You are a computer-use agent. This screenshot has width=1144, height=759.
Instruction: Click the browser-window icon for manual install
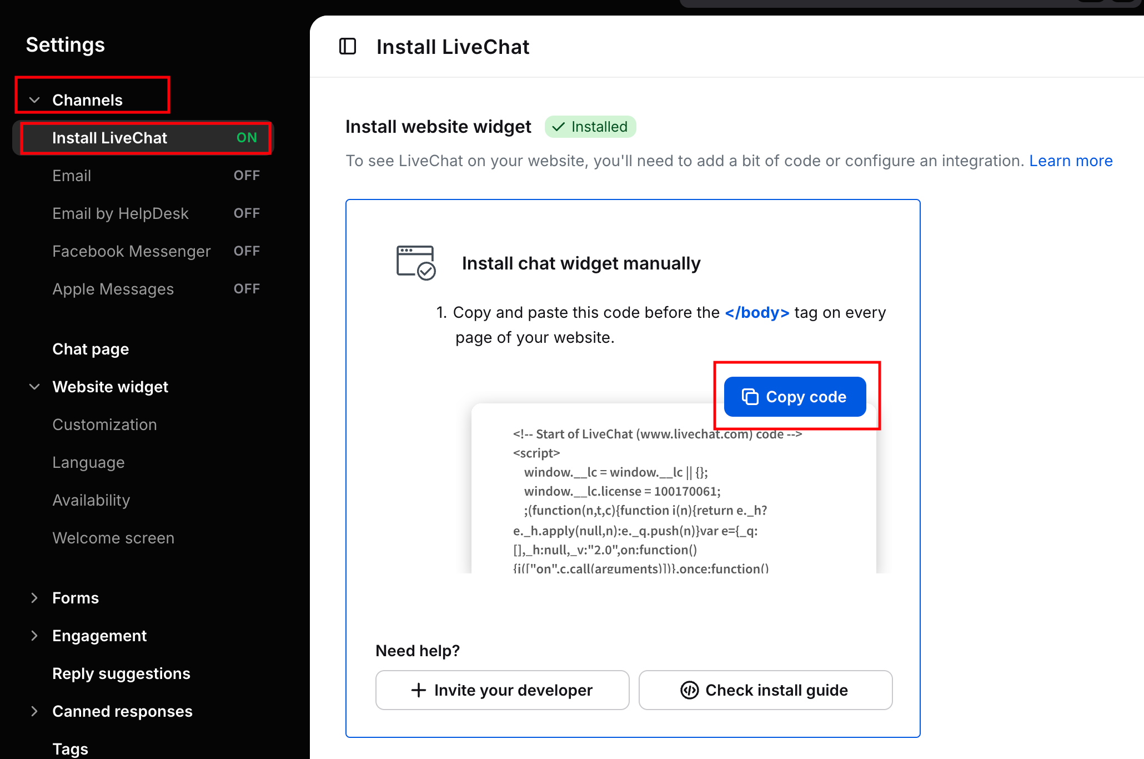(x=416, y=263)
